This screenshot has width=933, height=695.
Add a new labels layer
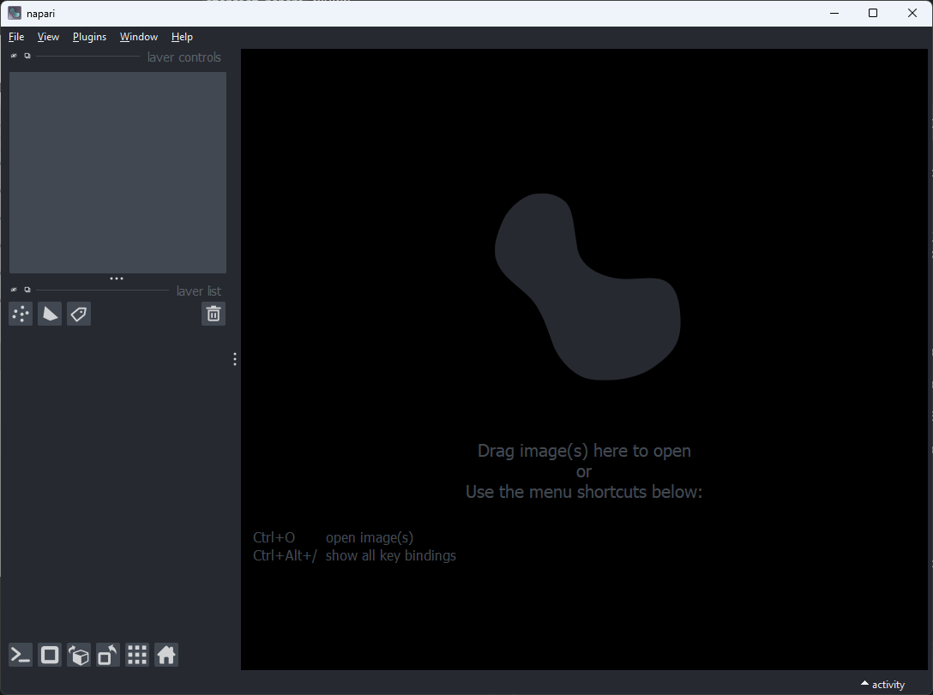coord(79,315)
